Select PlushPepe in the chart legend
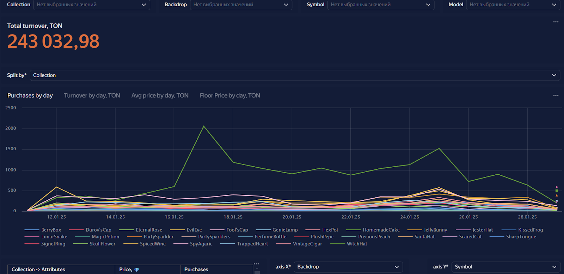The image size is (564, 274). [x=314, y=237]
